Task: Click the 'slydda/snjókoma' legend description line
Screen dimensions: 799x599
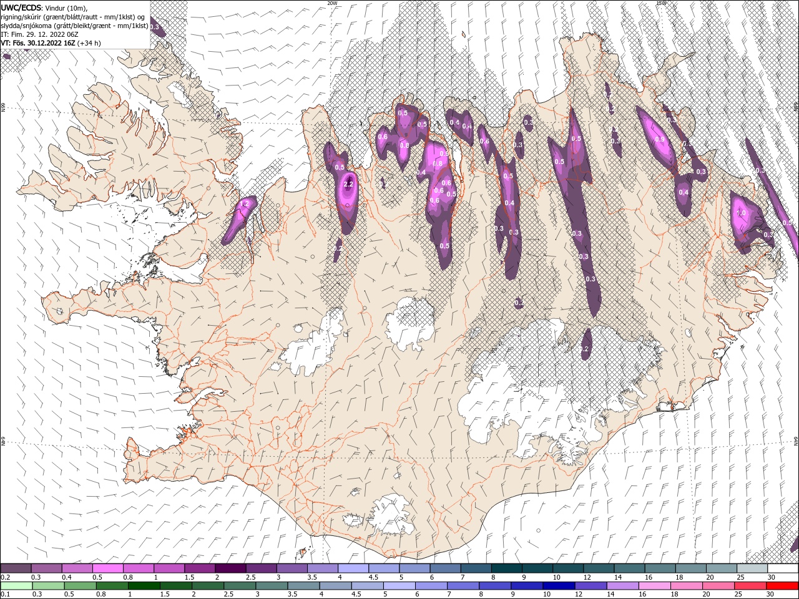Action: pyautogui.click(x=75, y=26)
